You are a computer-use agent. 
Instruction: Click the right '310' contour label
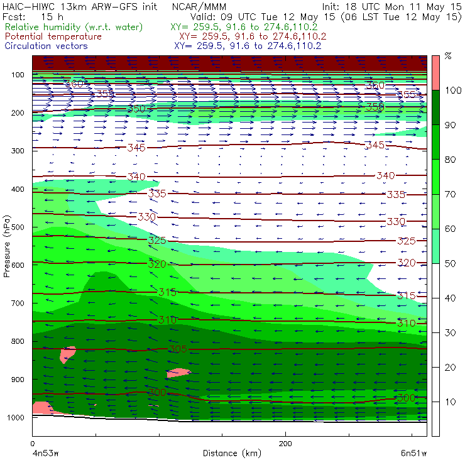(407, 323)
